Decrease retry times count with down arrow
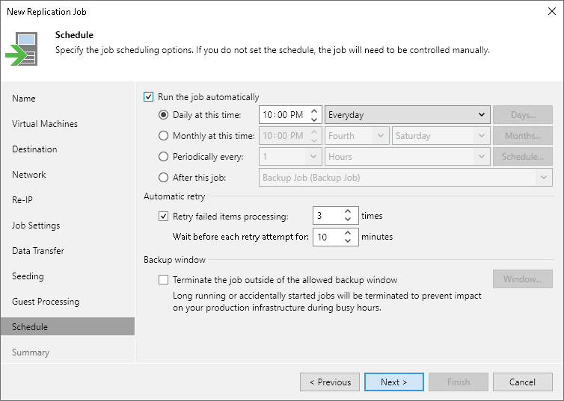The width and height of the screenshot is (564, 401). (348, 220)
